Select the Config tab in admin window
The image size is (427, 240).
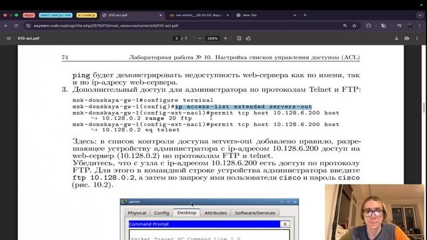click(x=161, y=213)
